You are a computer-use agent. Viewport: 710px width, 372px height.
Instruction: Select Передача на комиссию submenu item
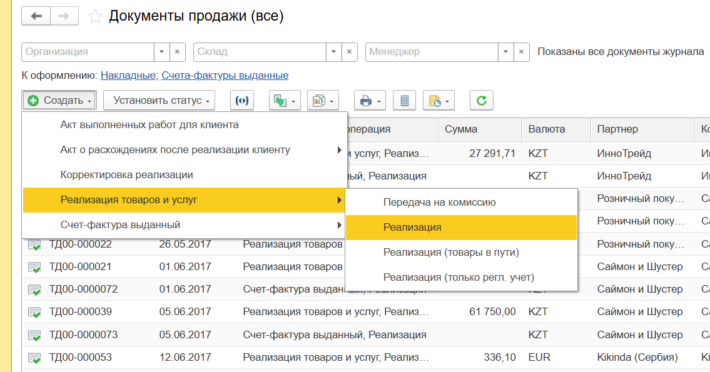coord(440,203)
